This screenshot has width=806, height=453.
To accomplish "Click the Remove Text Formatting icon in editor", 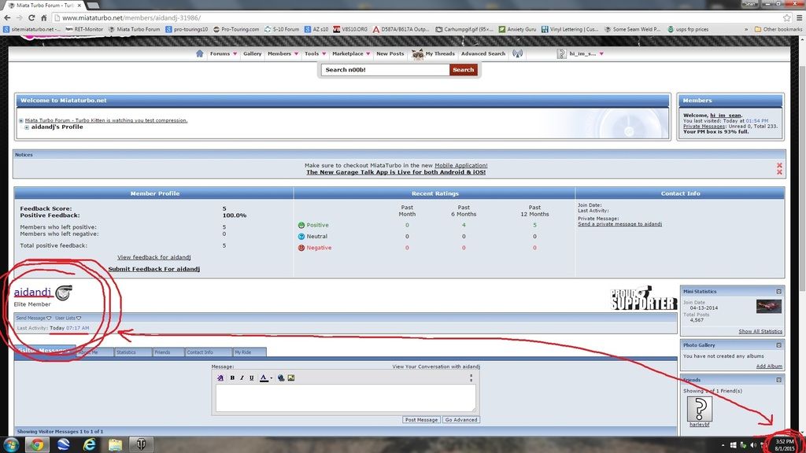I will [x=220, y=378].
